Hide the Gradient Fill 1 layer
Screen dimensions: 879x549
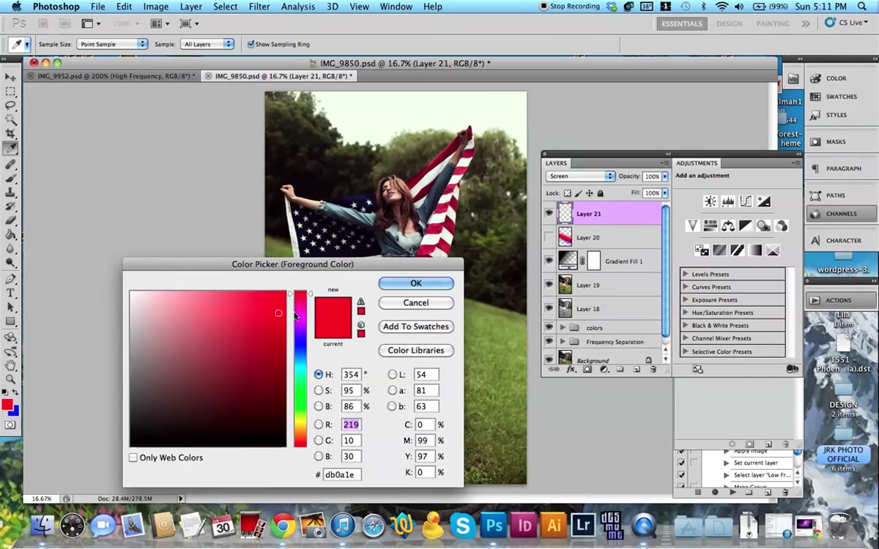[549, 261]
